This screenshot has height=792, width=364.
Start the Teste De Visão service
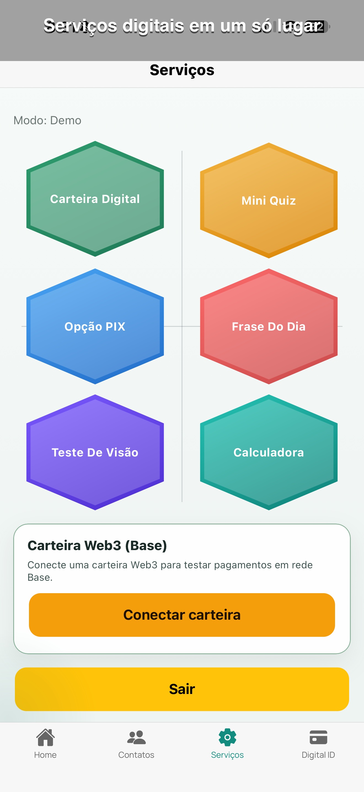click(95, 452)
